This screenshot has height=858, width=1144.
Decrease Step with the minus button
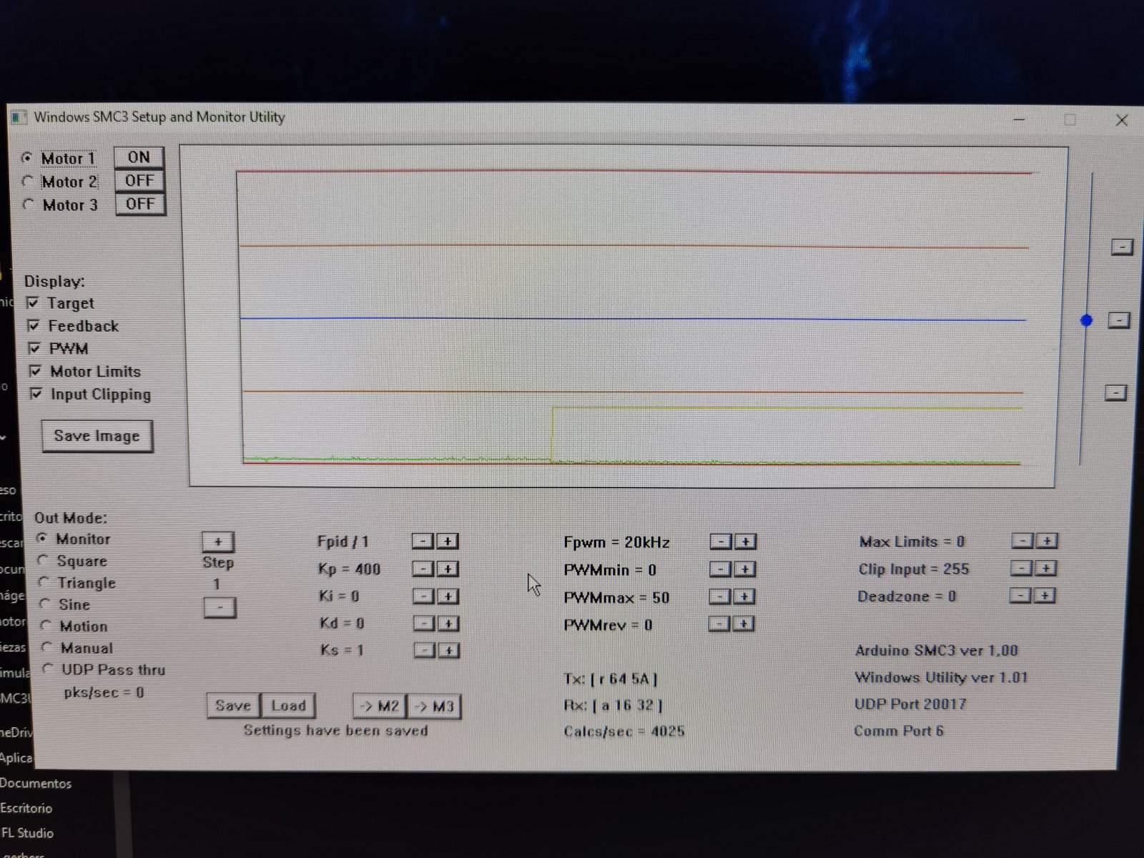pos(220,608)
